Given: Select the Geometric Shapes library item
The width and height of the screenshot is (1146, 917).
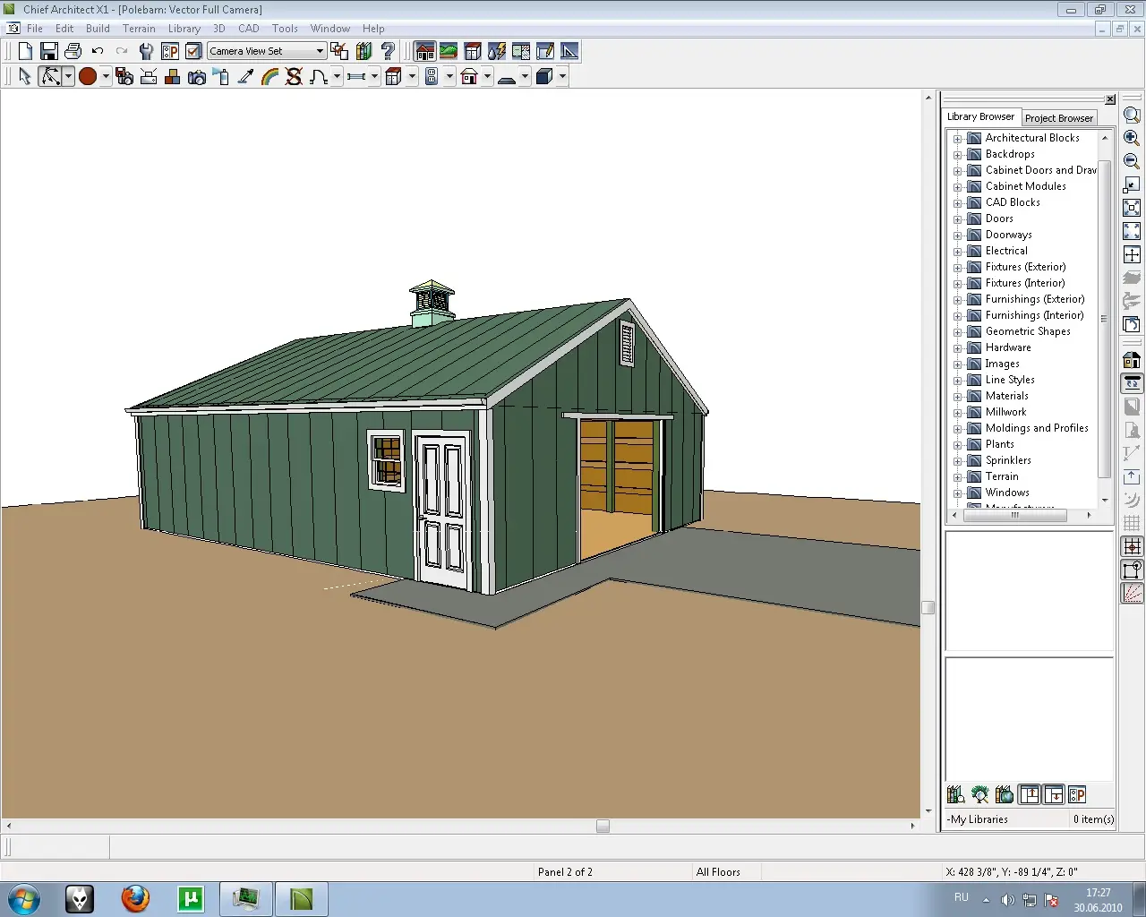Looking at the screenshot, I should (x=1027, y=331).
